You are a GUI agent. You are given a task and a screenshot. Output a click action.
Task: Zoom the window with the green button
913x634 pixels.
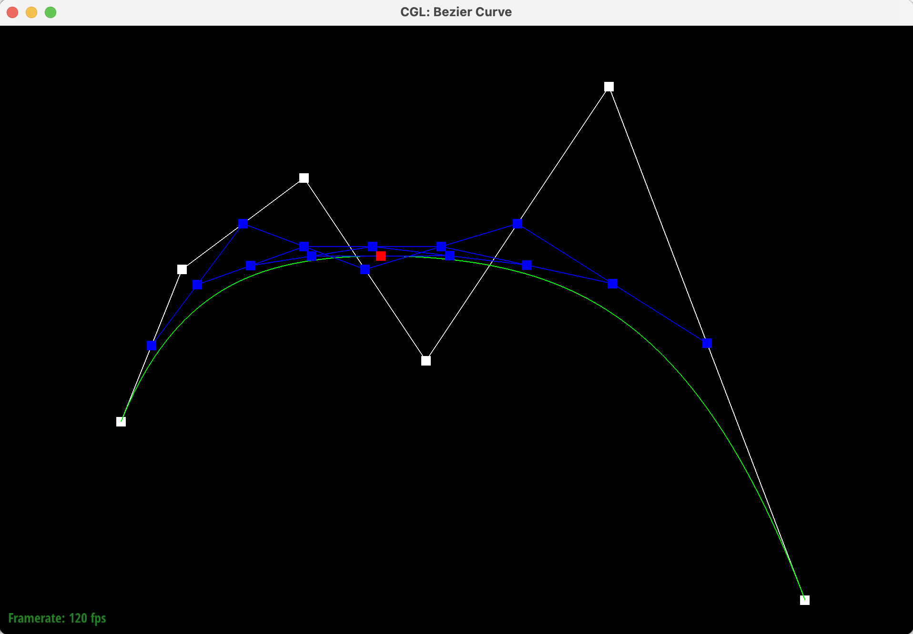(x=51, y=12)
